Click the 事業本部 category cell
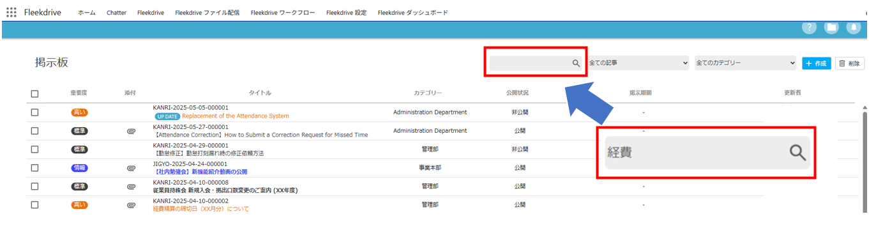The height and width of the screenshot is (244, 869). coord(430,168)
